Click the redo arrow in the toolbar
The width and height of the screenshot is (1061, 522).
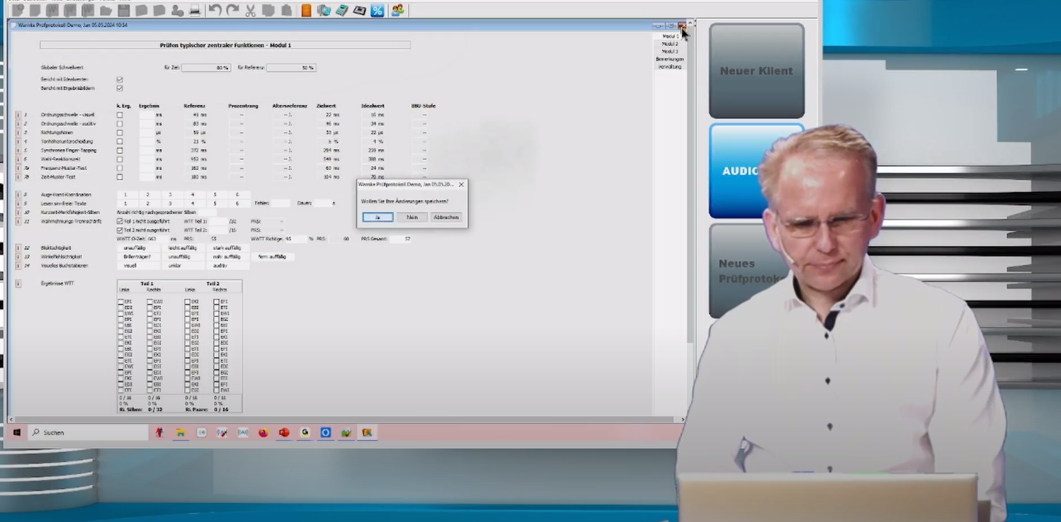233,10
